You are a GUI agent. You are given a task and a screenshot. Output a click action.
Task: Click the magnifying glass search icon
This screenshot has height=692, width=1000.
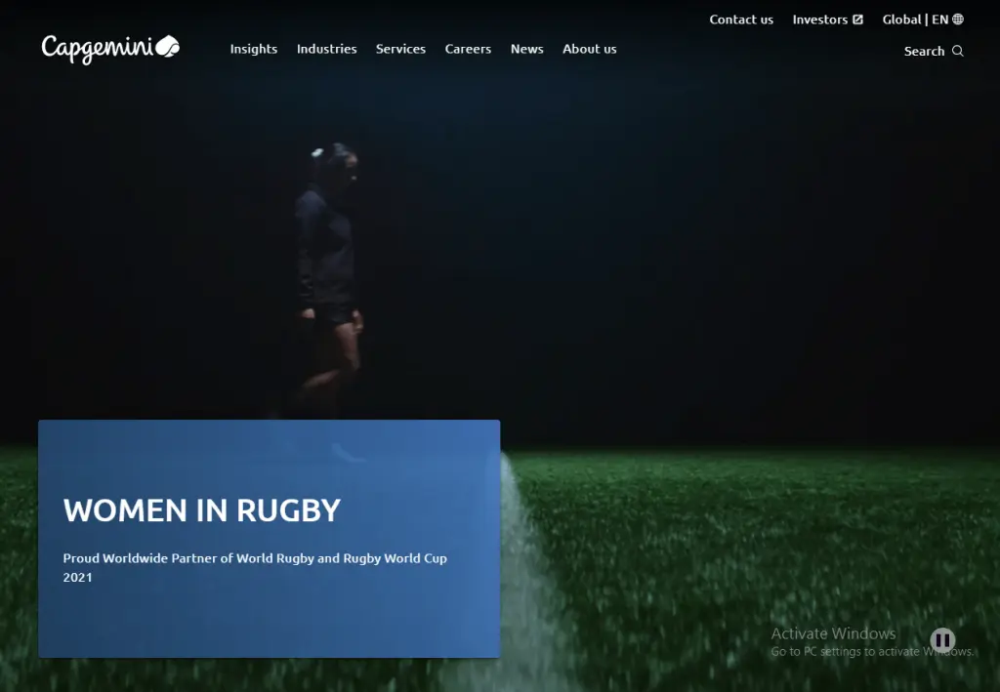pos(957,51)
